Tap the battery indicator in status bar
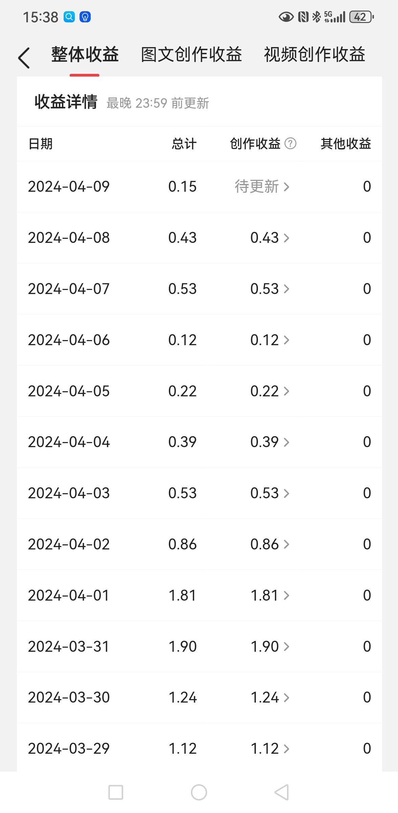398x813 pixels. [361, 17]
